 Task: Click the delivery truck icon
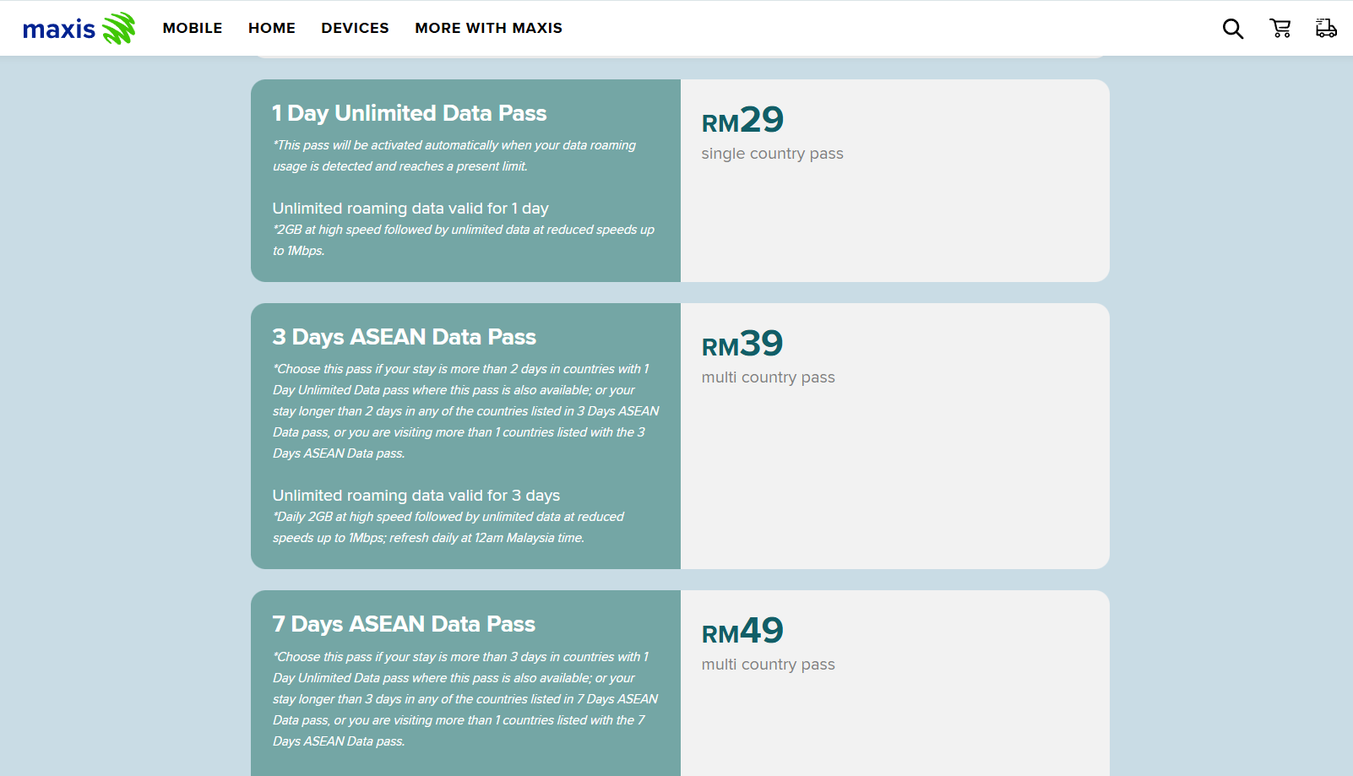pos(1326,29)
